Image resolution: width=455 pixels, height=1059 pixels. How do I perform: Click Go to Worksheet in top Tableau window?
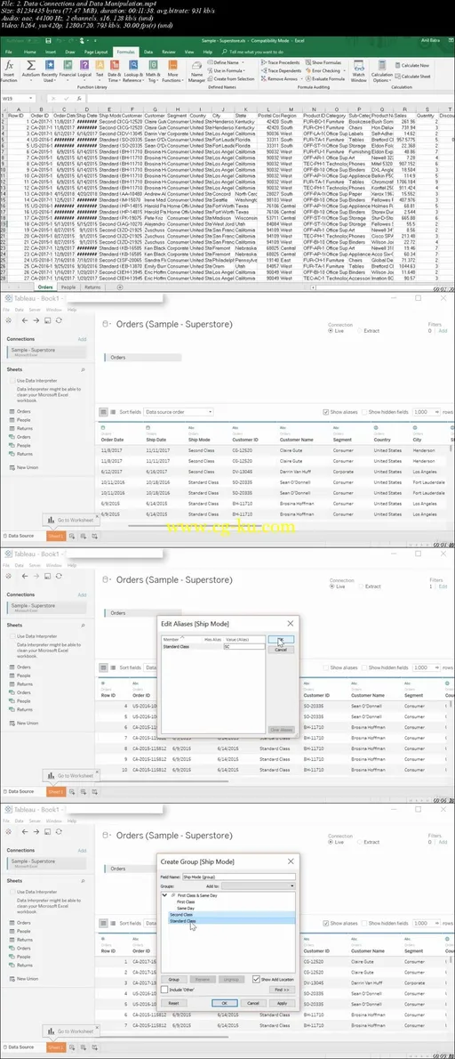70,520
